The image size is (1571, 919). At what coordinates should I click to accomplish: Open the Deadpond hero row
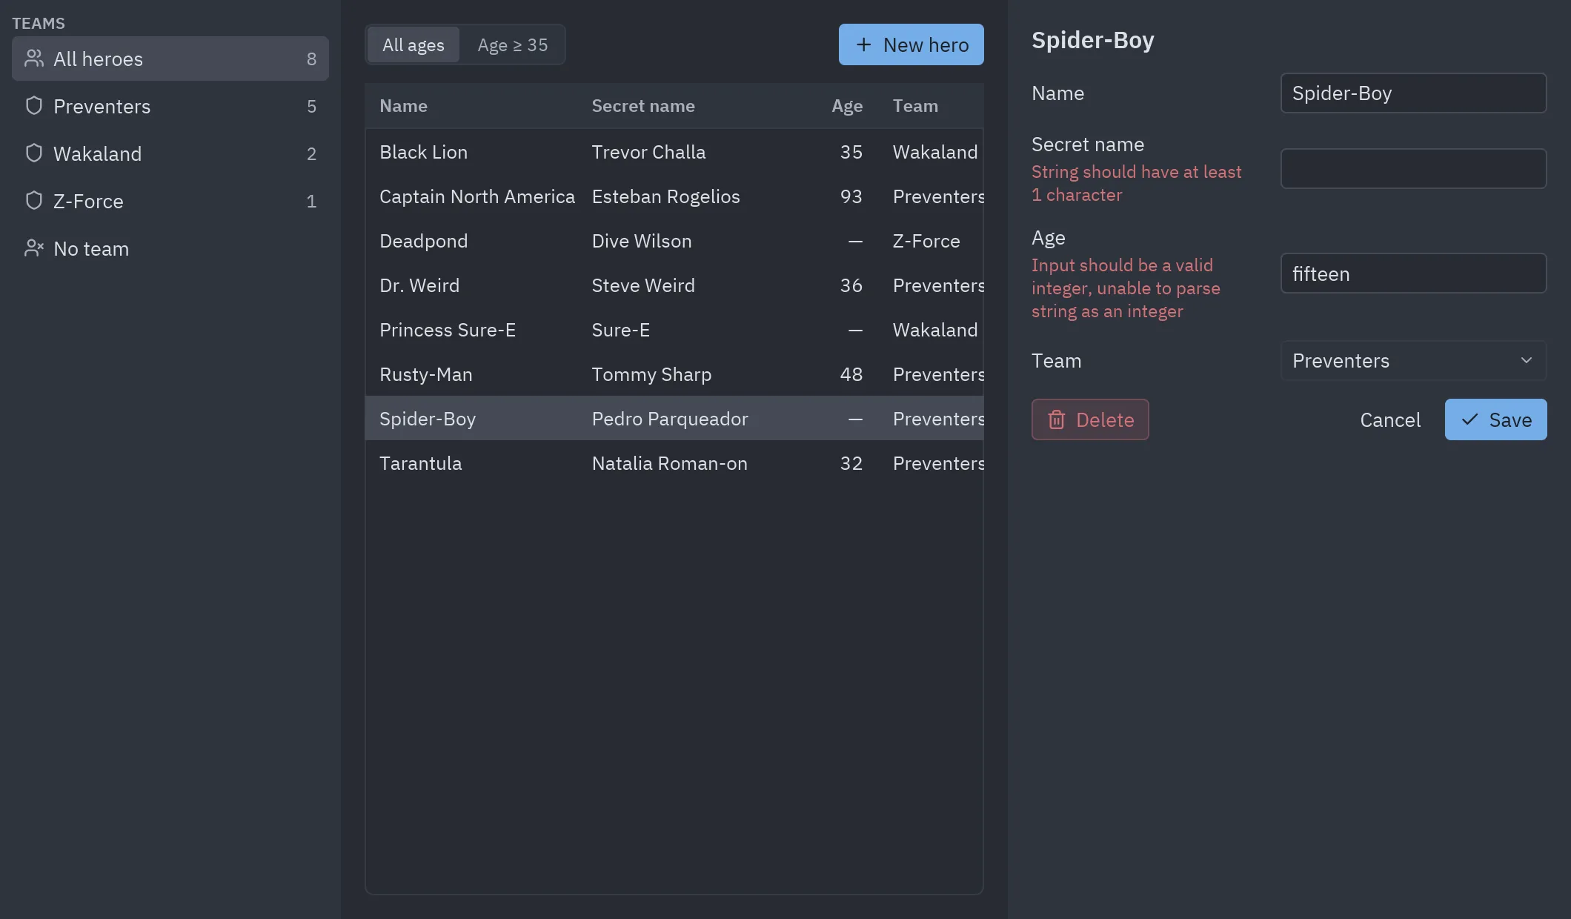[674, 240]
